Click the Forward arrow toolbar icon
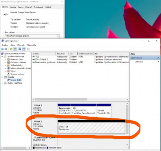This screenshot has height=151, width=161. coord(6,49)
